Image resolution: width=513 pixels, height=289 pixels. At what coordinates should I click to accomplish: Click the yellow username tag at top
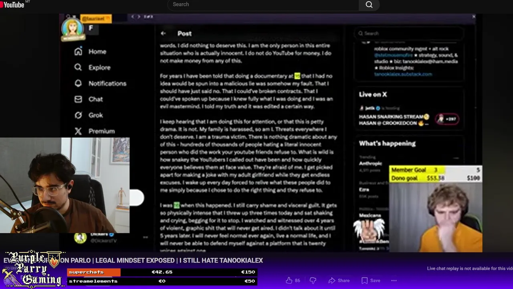pyautogui.click(x=95, y=18)
